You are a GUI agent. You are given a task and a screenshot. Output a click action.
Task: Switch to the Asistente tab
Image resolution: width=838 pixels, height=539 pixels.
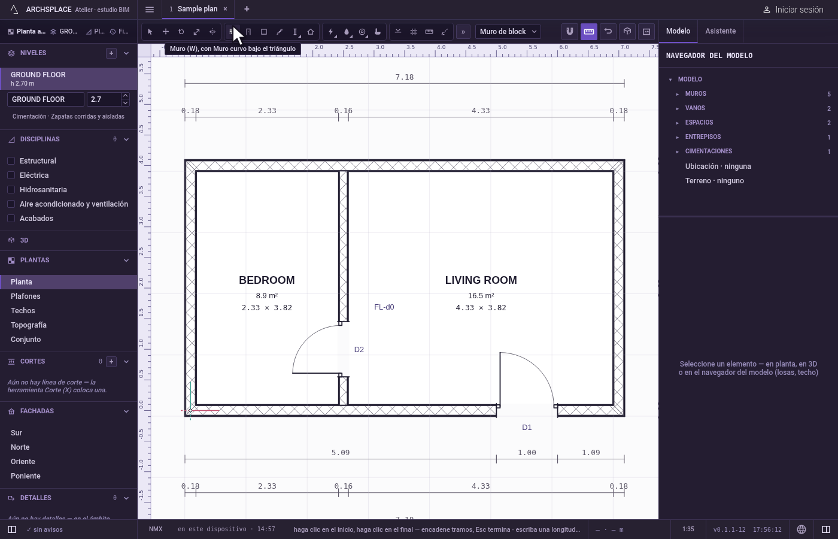(720, 31)
